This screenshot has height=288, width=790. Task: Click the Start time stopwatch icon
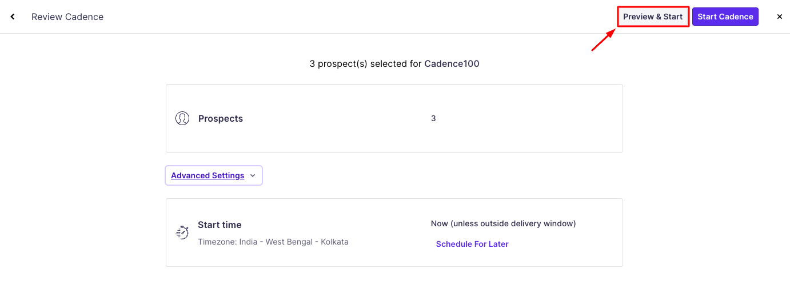pos(182,233)
